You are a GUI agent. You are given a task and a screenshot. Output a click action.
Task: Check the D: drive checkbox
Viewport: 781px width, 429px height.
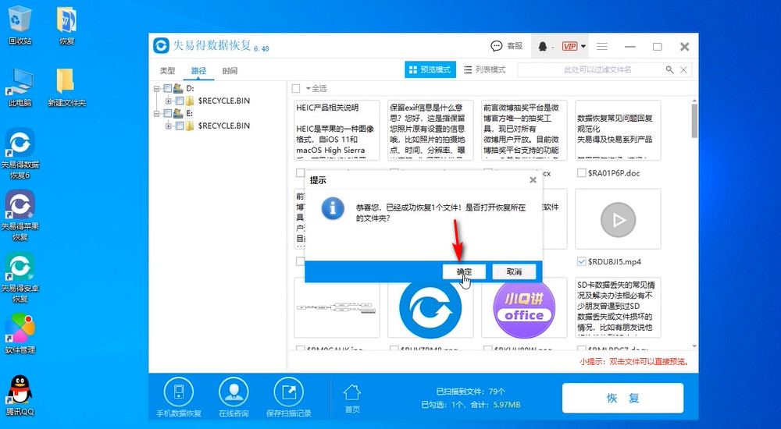[x=167, y=89]
